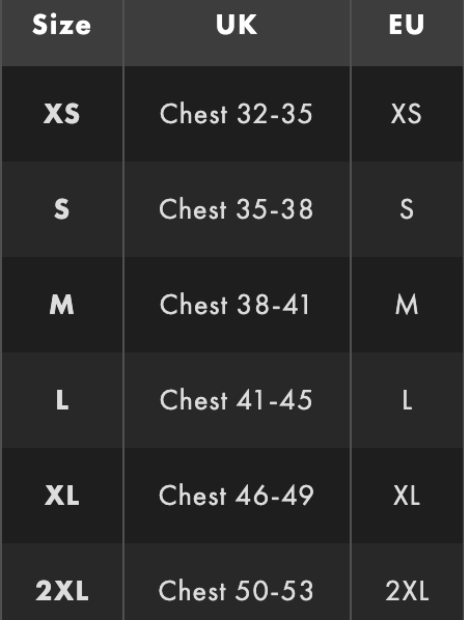Select XS in the EU column
This screenshot has width=464, height=620.
[x=406, y=114]
